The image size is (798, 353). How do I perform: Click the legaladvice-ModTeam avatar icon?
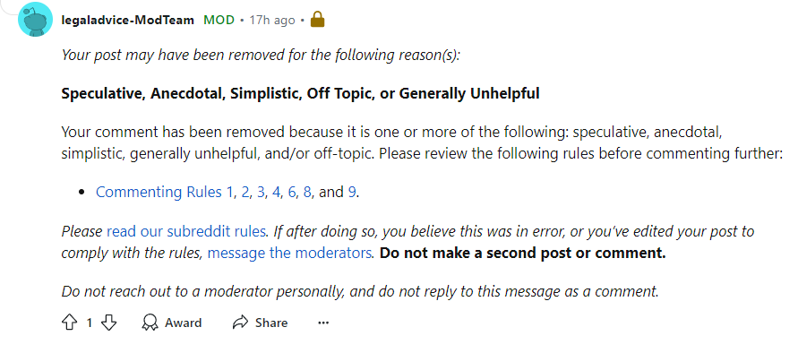point(35,20)
